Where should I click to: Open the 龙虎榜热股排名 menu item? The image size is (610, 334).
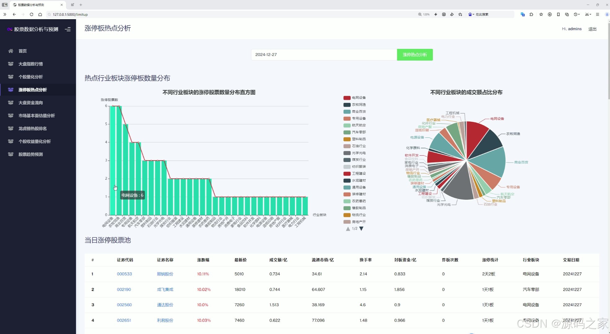32,129
